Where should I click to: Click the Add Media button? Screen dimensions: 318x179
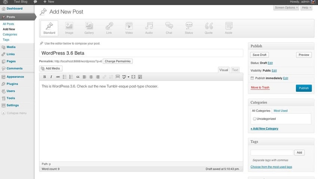(51, 69)
